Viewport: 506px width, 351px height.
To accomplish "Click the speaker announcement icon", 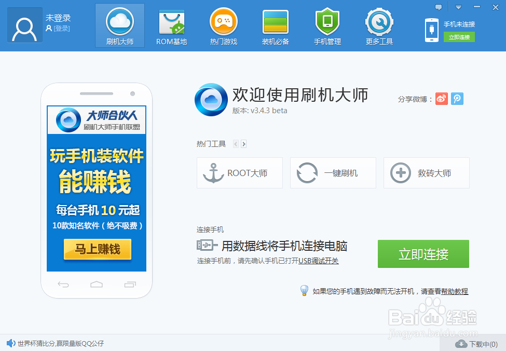I will tap(11, 343).
